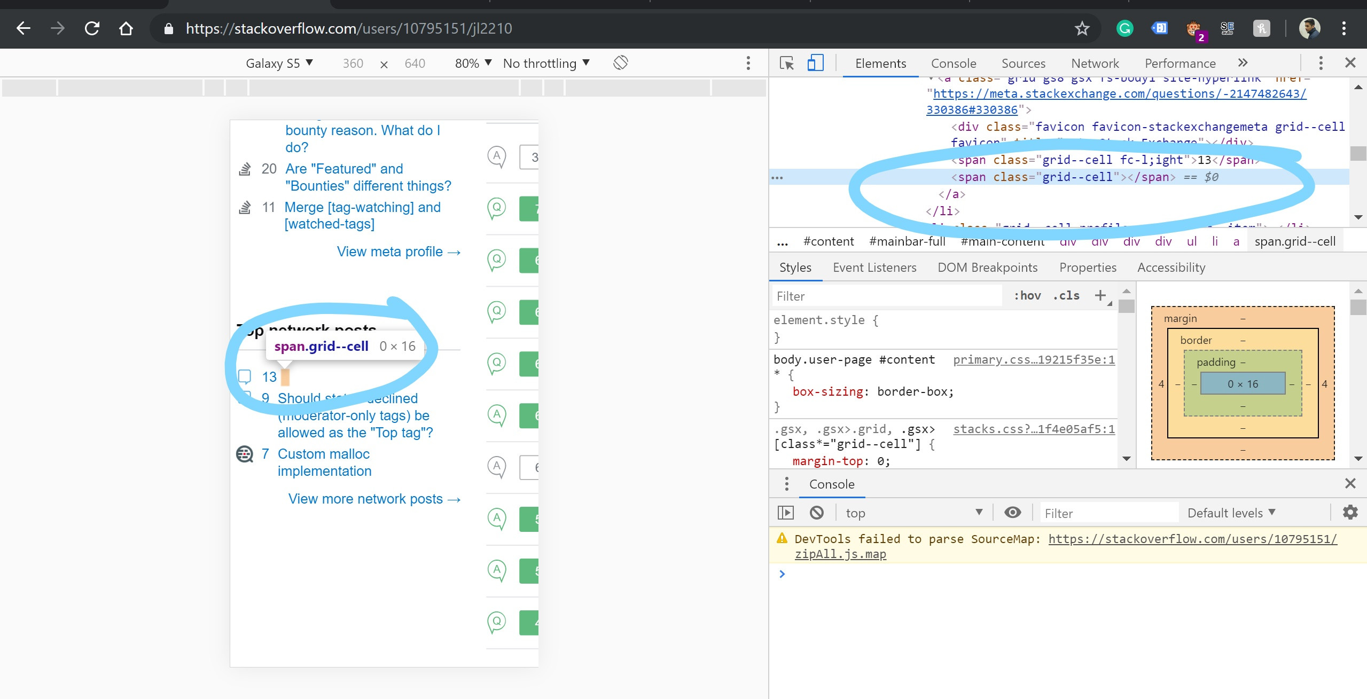Click the meta.stackexchange.com href in Elements
The height and width of the screenshot is (699, 1367).
pyautogui.click(x=1116, y=101)
